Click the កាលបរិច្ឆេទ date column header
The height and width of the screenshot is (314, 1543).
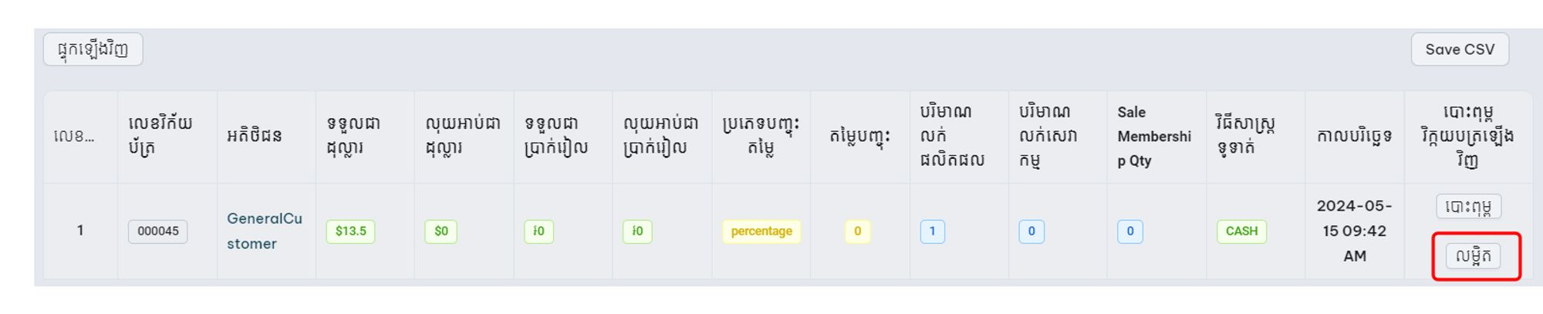[1353, 137]
